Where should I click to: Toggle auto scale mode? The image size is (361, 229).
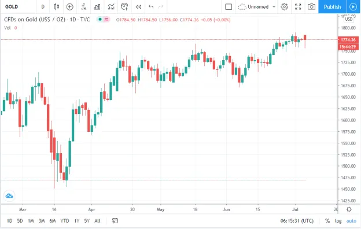[351, 221]
